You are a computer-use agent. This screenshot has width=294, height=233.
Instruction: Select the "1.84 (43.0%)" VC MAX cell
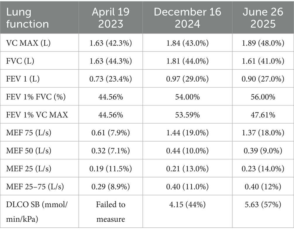(x=188, y=44)
